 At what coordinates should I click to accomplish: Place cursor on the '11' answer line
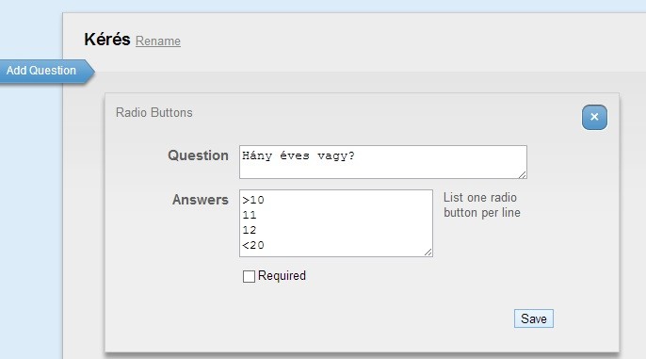tap(250, 215)
